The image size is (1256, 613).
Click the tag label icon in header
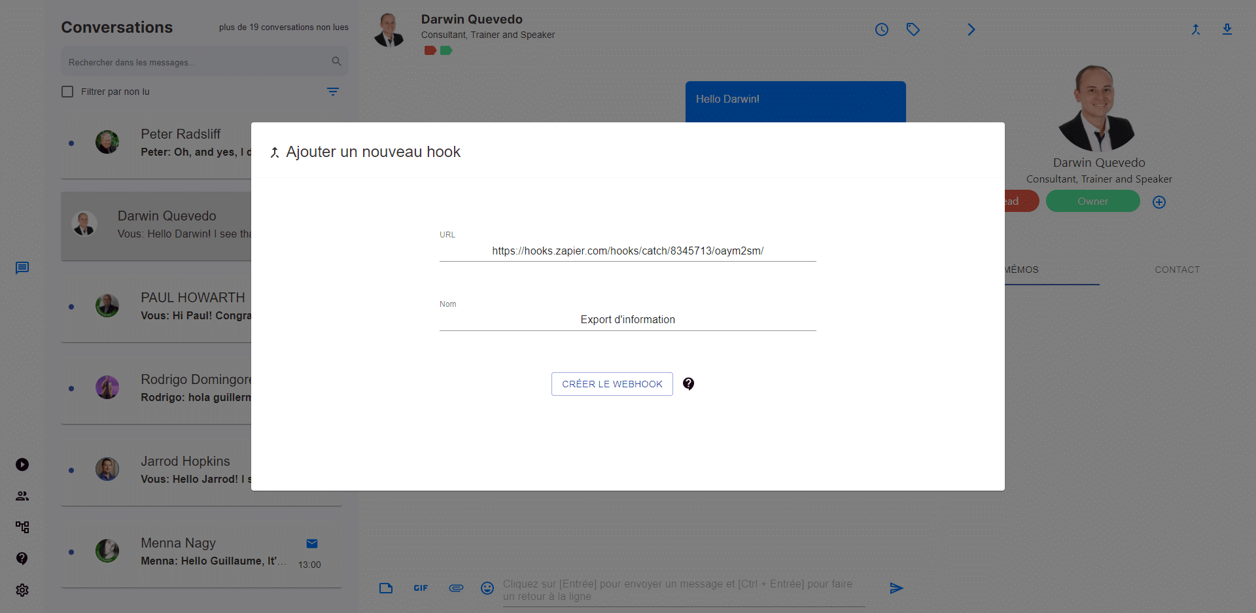(x=913, y=29)
